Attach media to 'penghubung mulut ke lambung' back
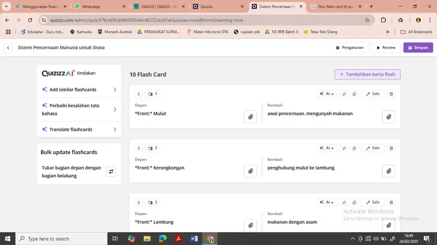Image resolution: width=437 pixels, height=245 pixels. coord(388,171)
